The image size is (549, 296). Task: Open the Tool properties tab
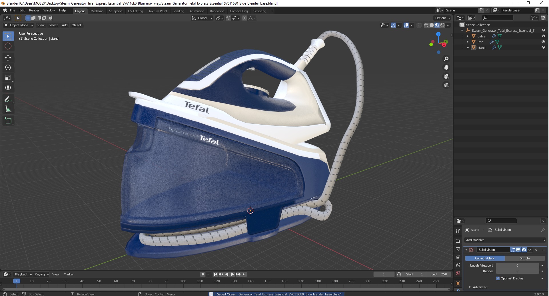pyautogui.click(x=458, y=231)
